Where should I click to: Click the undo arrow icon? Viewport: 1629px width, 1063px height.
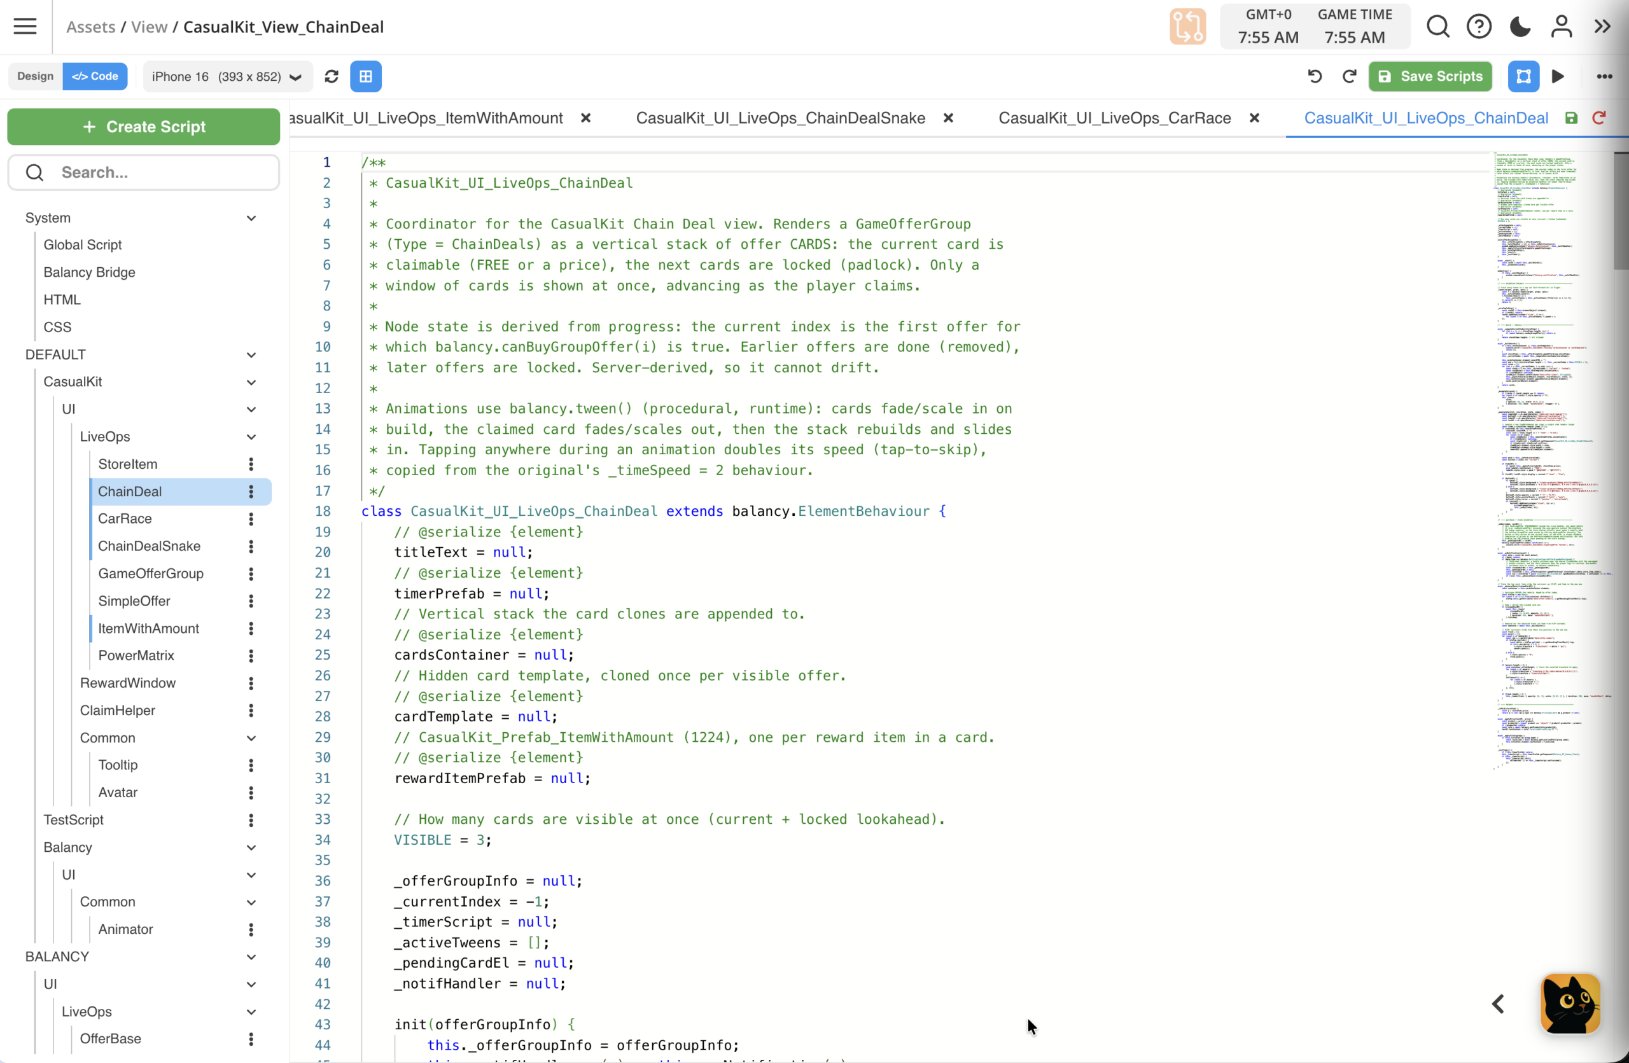point(1315,76)
